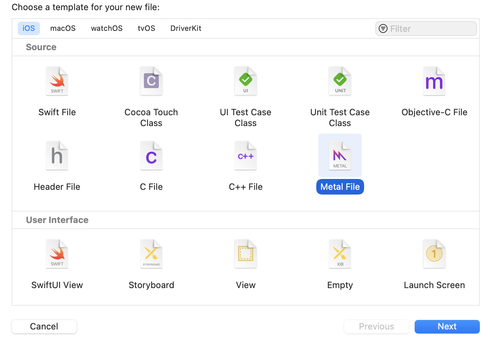Viewport: 490px width, 343px height.
Task: Select the Metal File template icon
Action: (340, 156)
